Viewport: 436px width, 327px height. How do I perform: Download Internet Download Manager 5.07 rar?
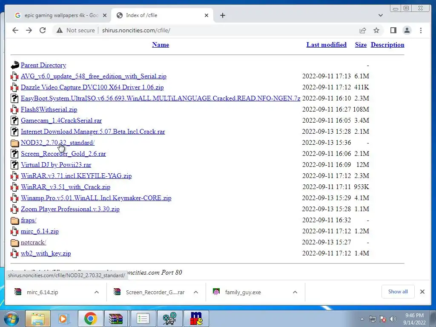tap(93, 132)
